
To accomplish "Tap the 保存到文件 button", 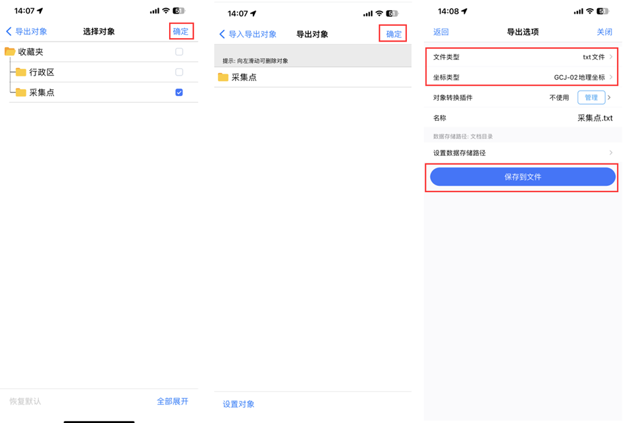I will tap(522, 176).
